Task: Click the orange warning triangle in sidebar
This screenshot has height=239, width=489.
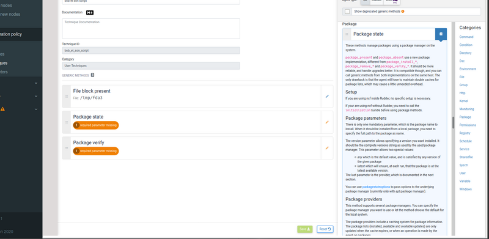Action: tap(2, 109)
